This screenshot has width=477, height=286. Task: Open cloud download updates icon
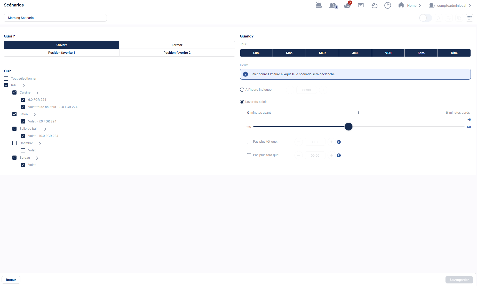[x=347, y=5]
